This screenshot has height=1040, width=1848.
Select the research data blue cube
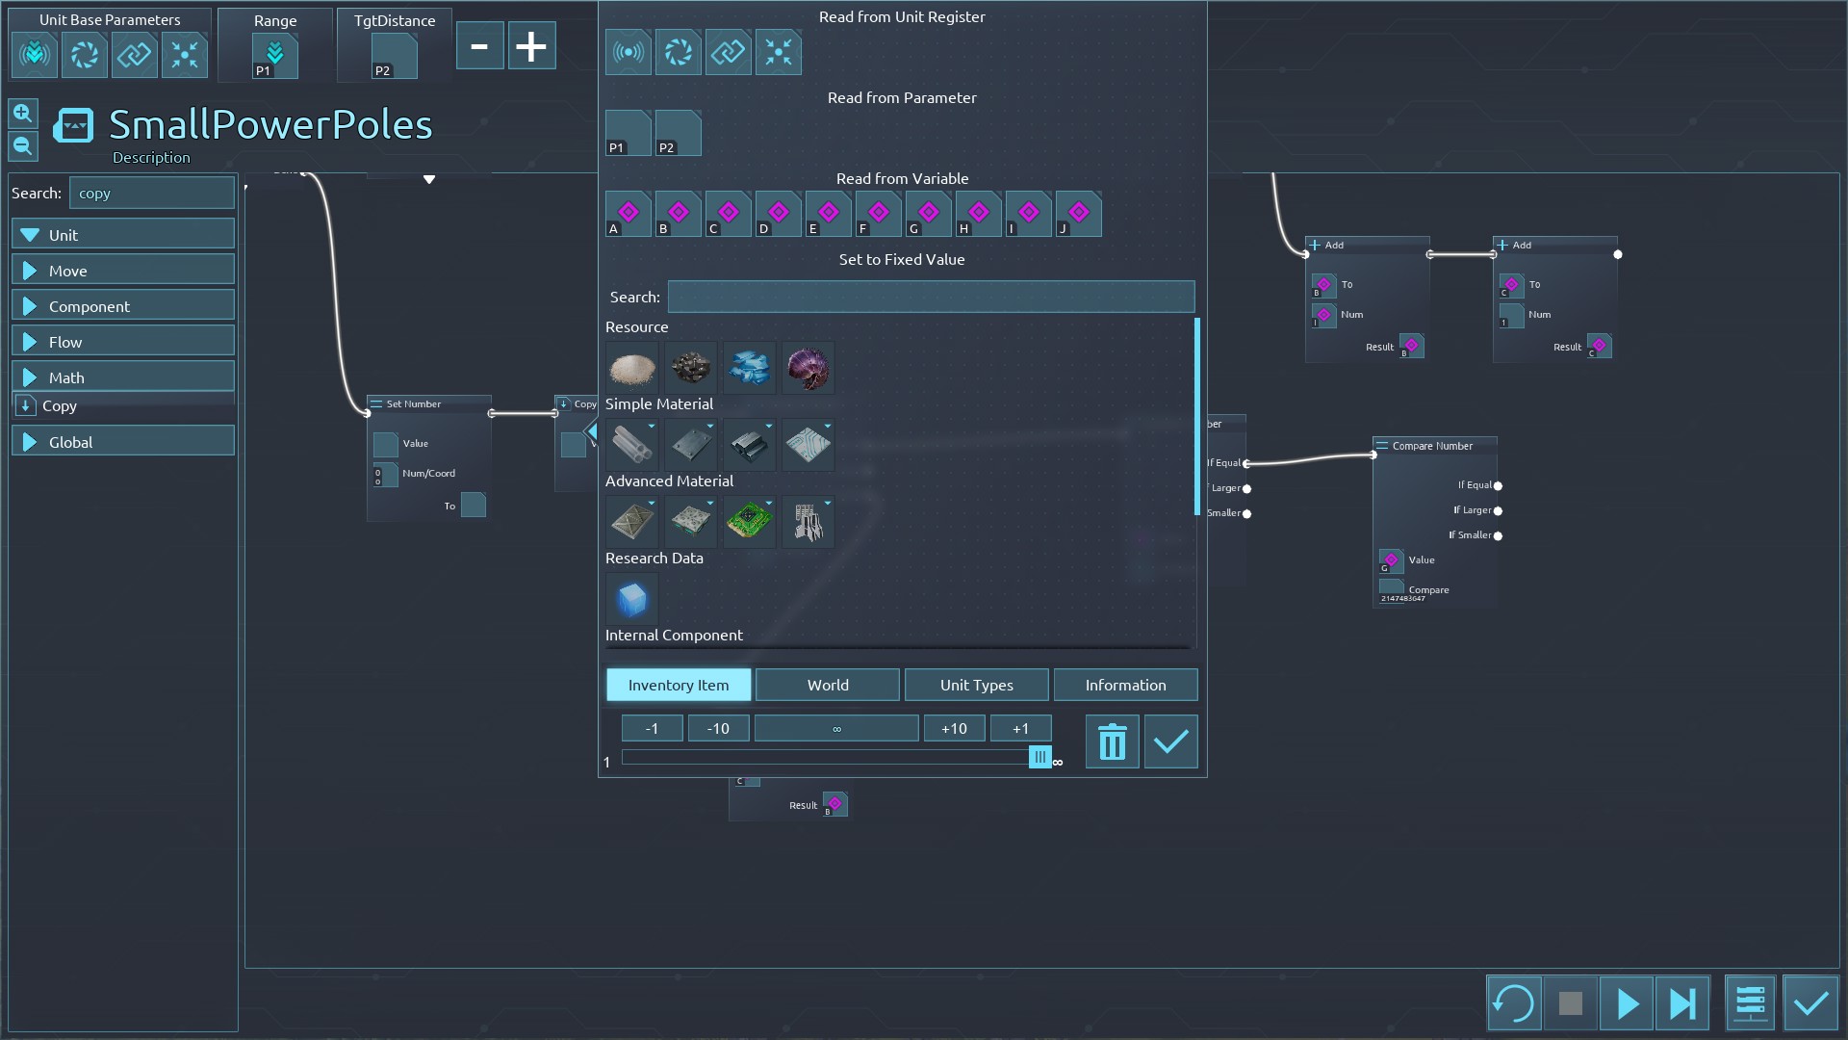click(x=631, y=599)
